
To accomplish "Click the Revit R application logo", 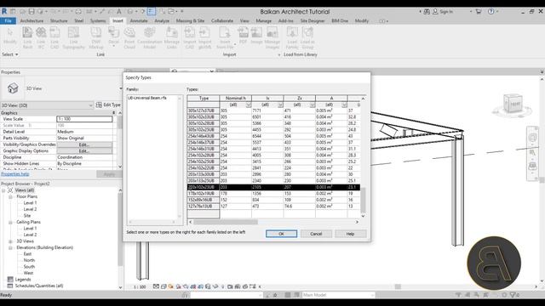I will pos(4,11).
